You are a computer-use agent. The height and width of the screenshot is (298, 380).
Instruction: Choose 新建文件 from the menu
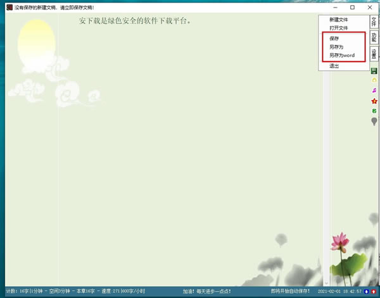339,20
